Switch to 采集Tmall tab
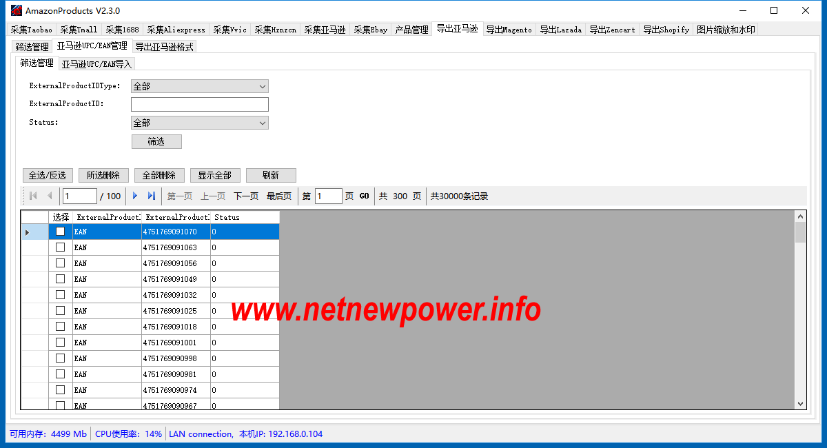Viewport: 827px width, 448px height. [x=79, y=30]
